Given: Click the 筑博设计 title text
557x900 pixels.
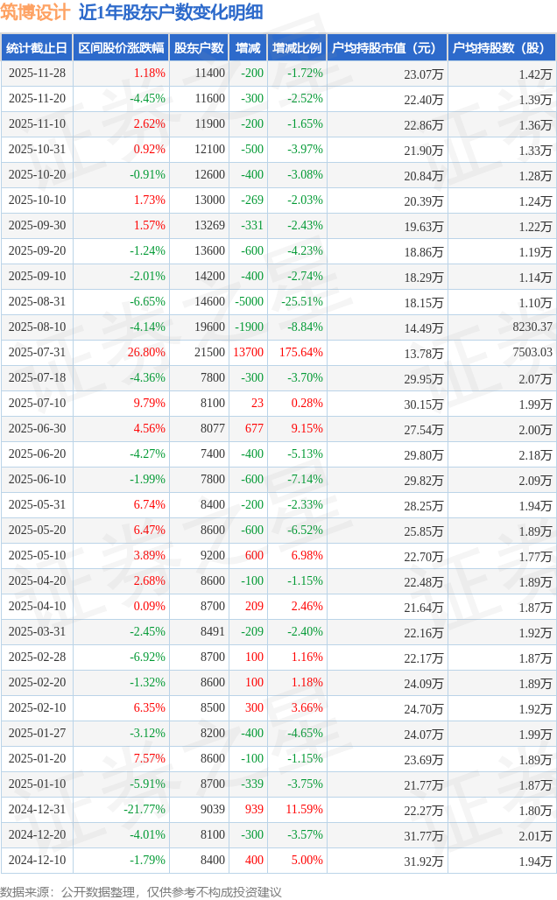Looking at the screenshot, I should [35, 13].
